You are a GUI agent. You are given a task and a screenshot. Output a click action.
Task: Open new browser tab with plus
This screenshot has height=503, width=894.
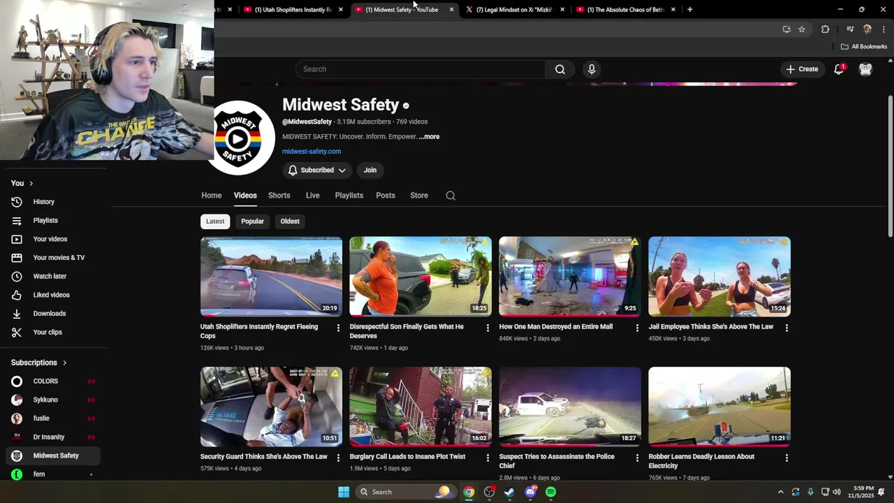690,10
